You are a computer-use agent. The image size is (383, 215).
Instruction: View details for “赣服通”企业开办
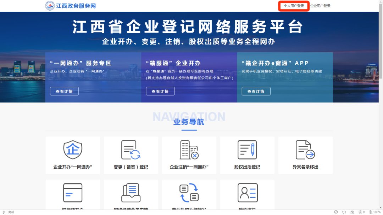point(160,91)
